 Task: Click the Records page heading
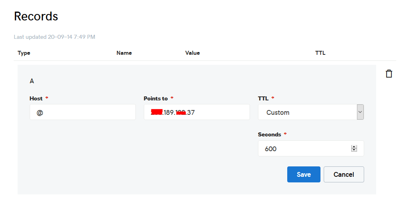36,16
